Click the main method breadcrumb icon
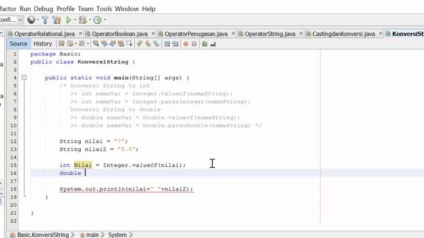Image resolution: width=424 pixels, height=238 pixels. 82,235
